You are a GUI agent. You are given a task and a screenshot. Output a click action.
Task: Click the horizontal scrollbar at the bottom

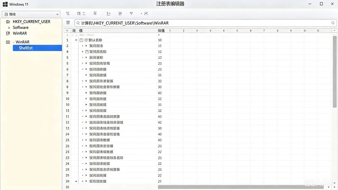pyautogui.click(x=241, y=187)
